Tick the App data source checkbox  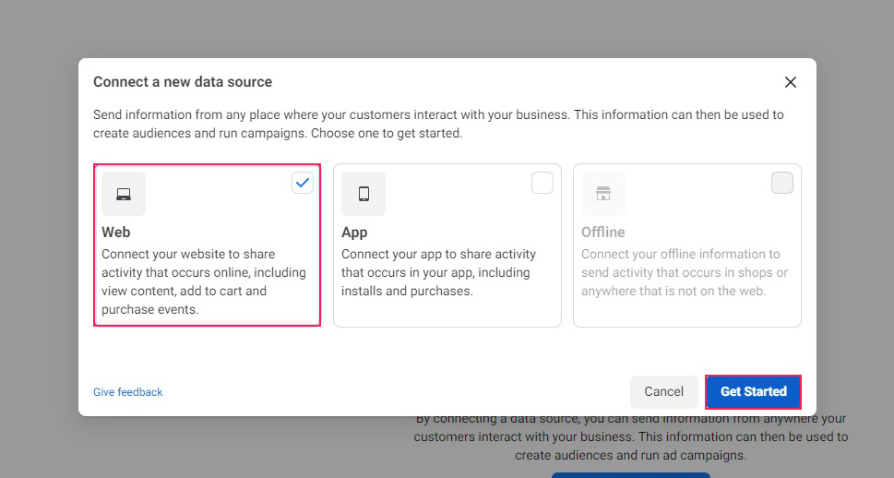click(x=542, y=183)
